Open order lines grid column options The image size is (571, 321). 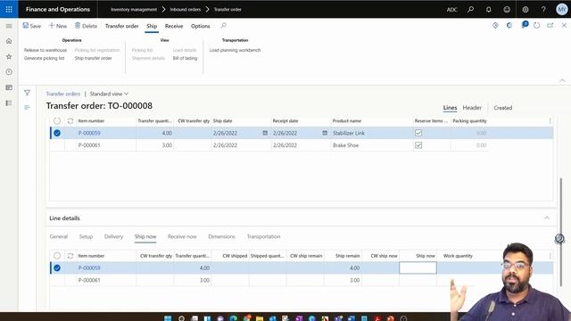coord(550,121)
